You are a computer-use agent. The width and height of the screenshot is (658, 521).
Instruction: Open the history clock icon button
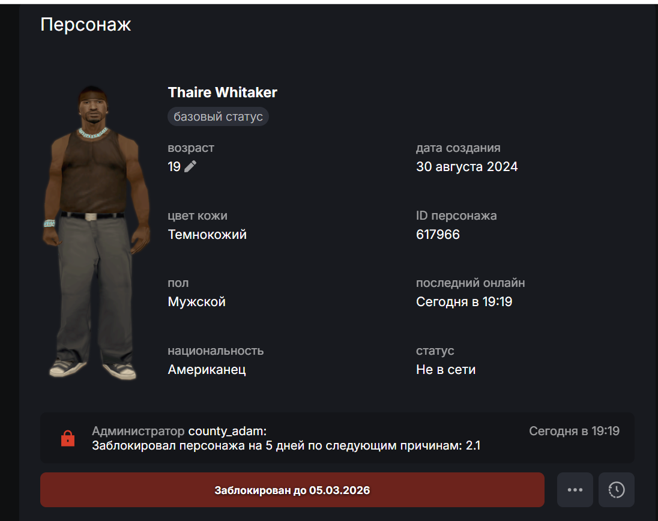click(x=617, y=490)
